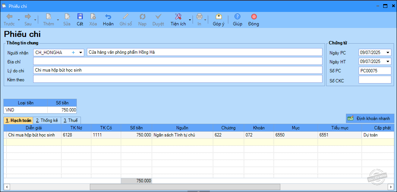This screenshot has width=397, height=192.
Task: Open help with the Giúp icon
Action: tap(237, 17)
